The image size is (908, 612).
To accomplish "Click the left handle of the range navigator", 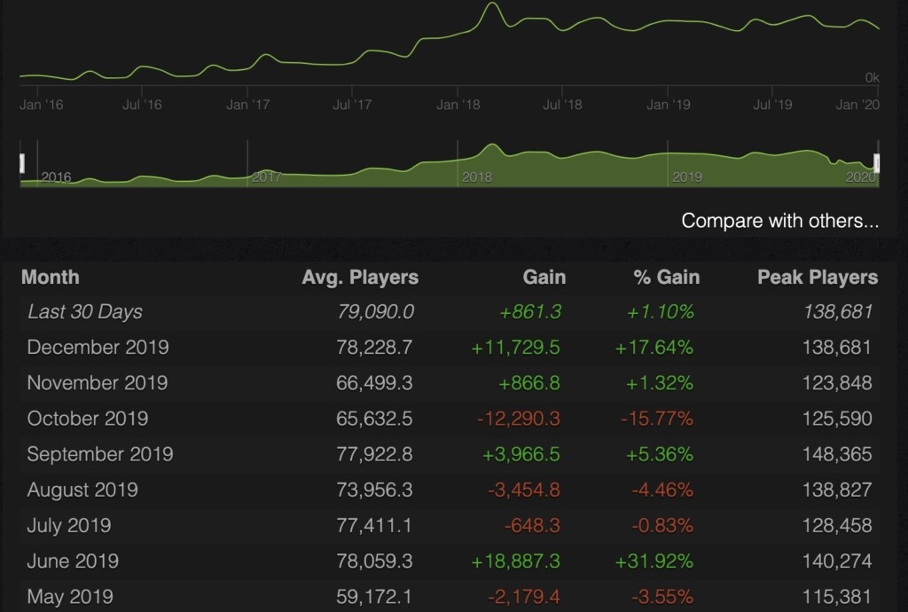I will click(23, 163).
